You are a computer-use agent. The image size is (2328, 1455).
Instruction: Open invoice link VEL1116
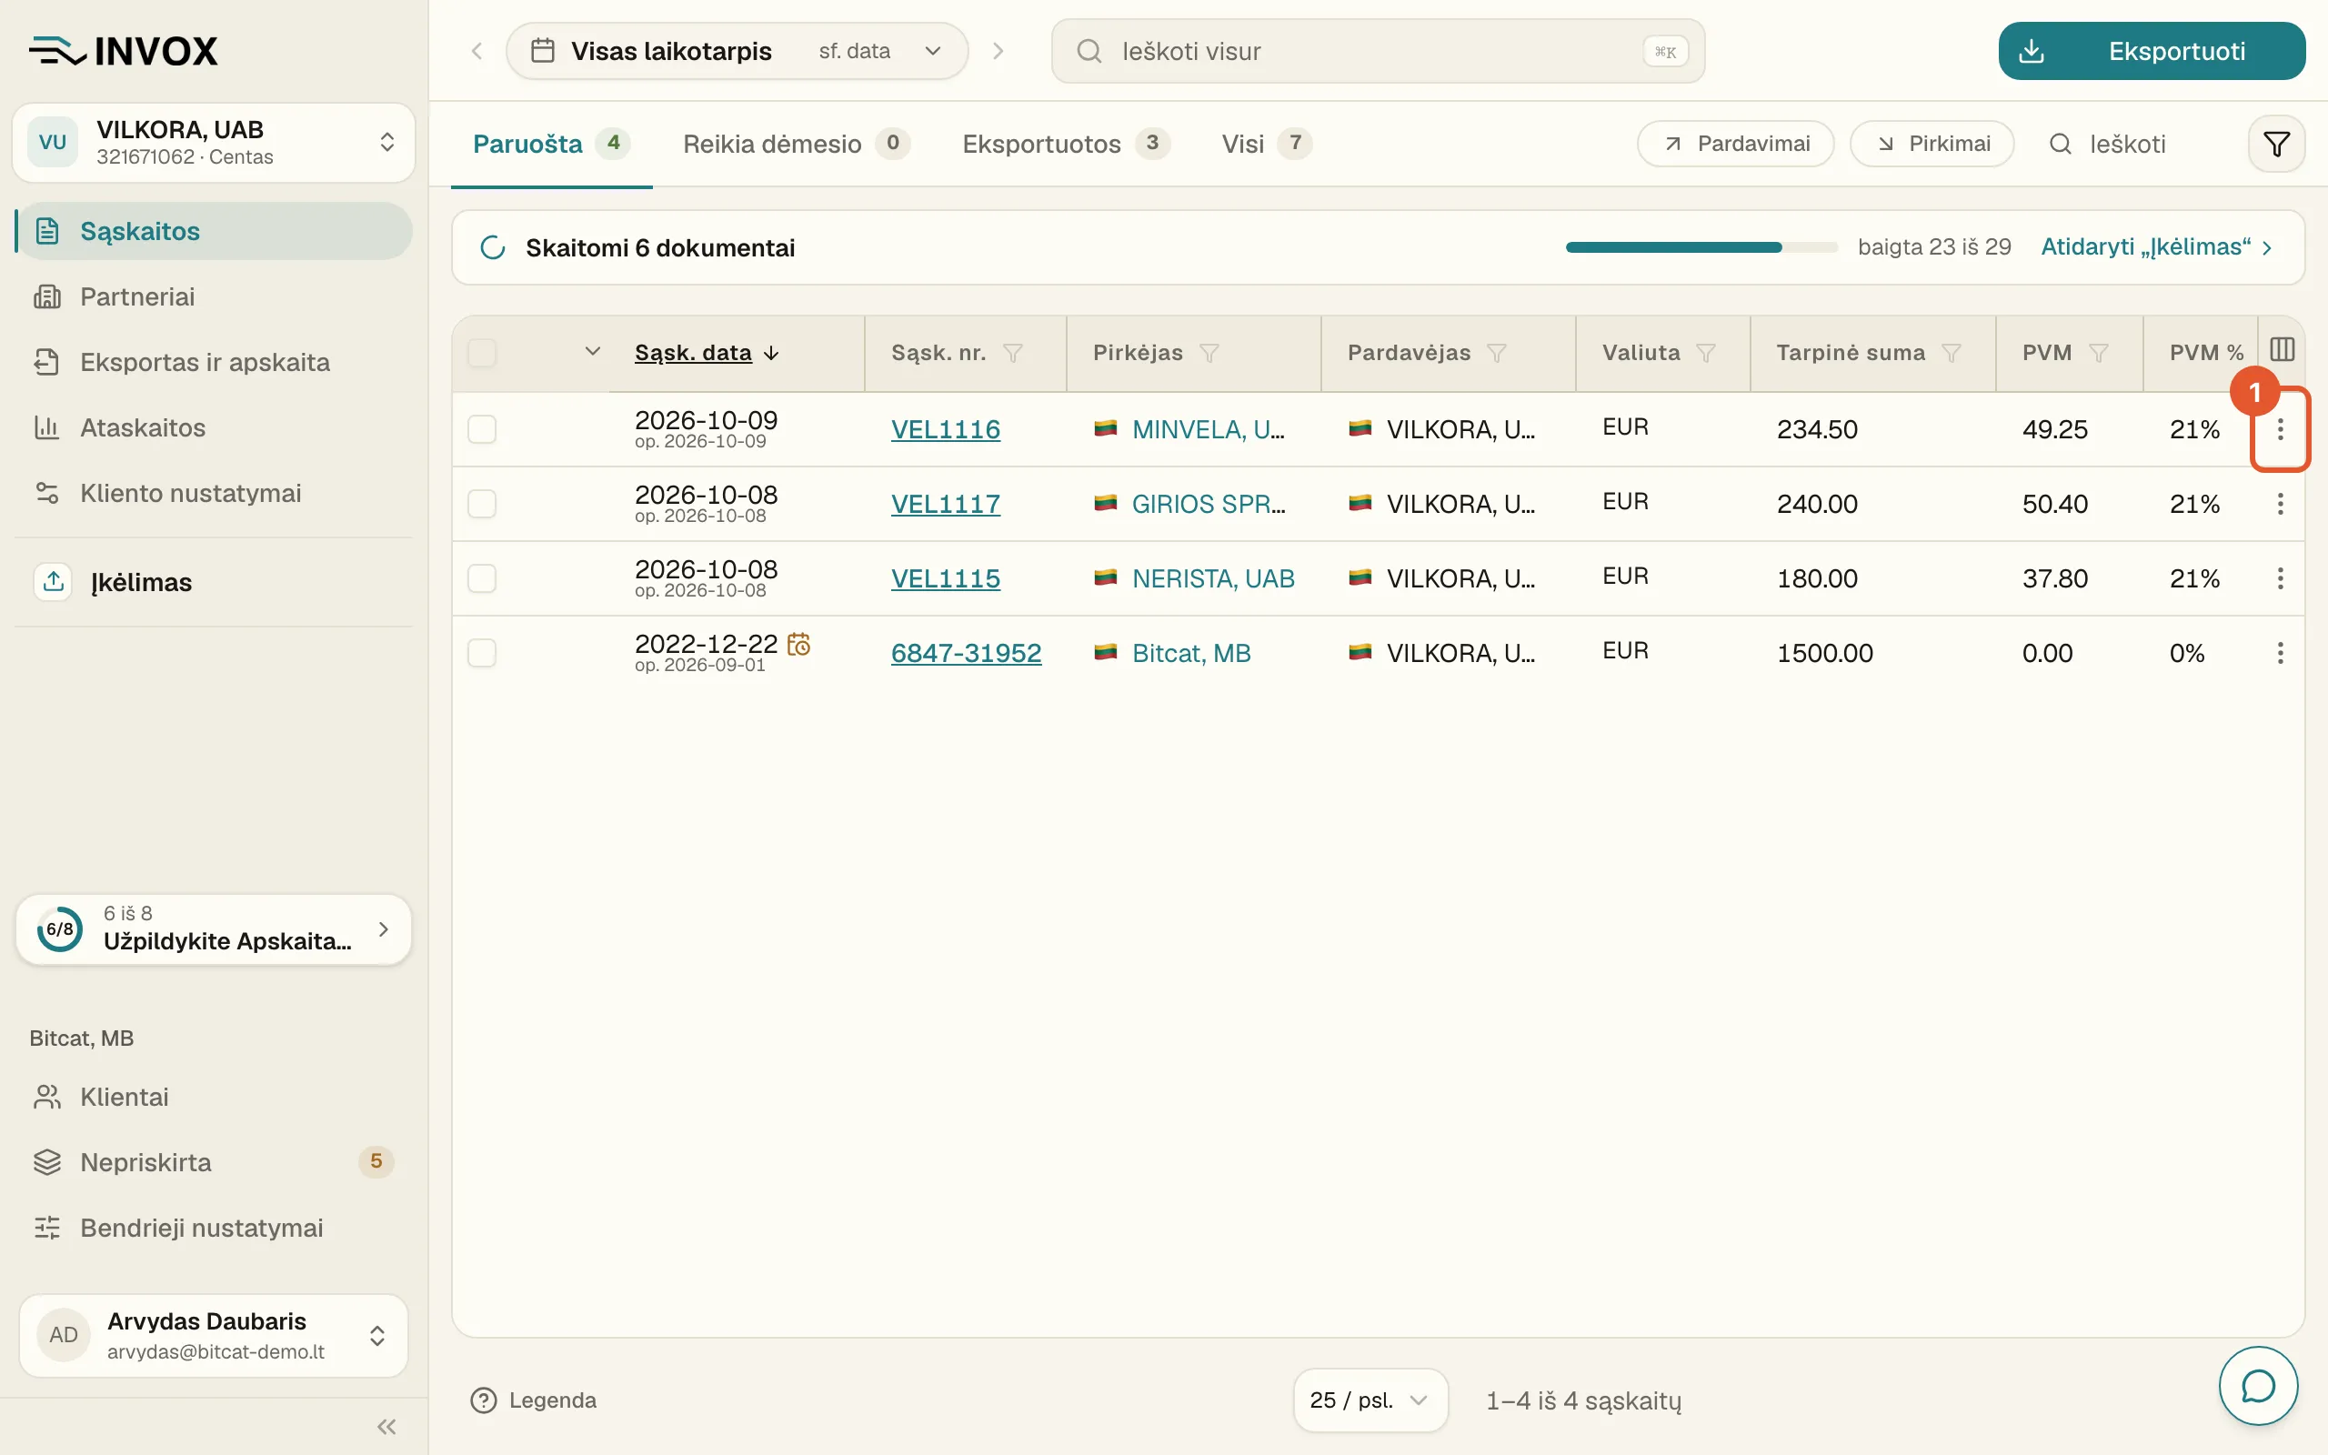pos(946,429)
